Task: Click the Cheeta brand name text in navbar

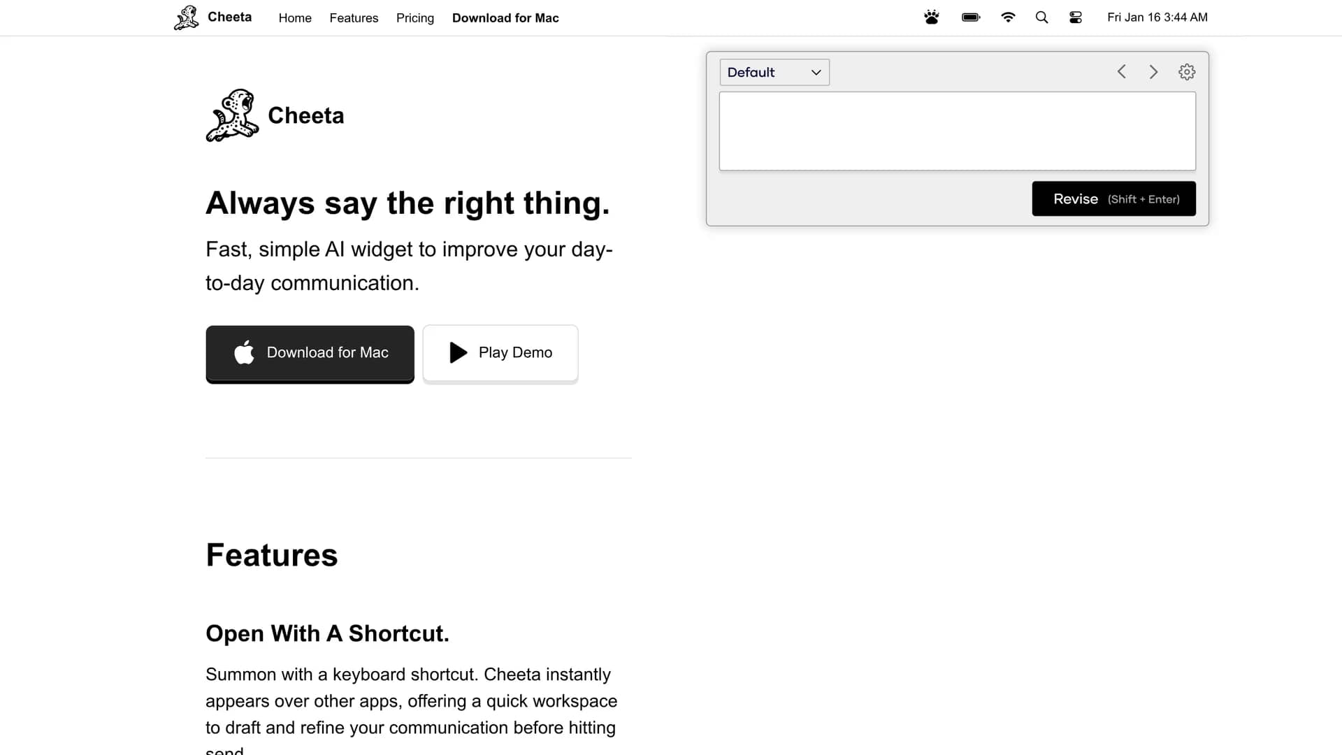Action: 229,17
